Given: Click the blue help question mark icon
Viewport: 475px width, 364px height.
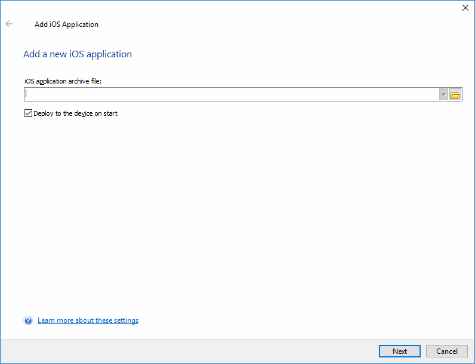Looking at the screenshot, I should [28, 320].
